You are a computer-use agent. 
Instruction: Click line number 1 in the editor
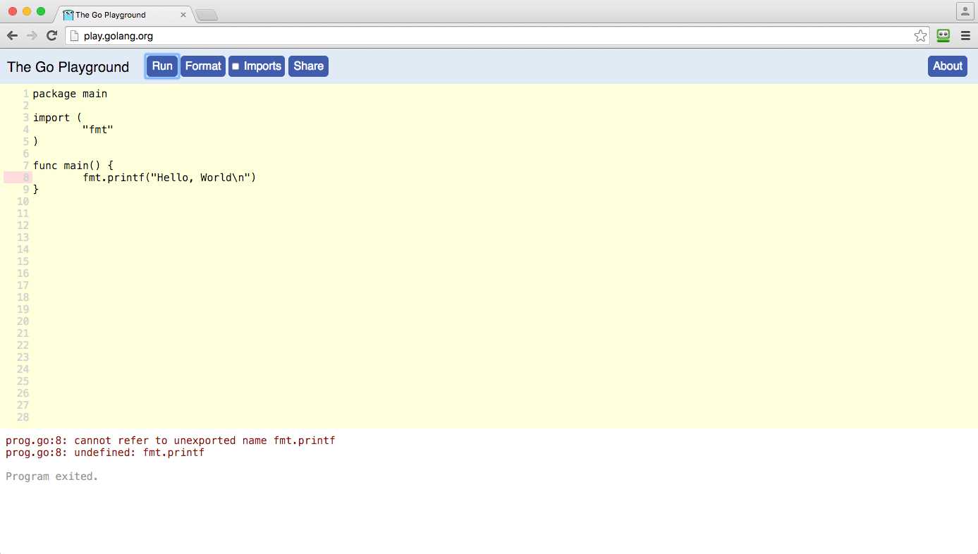coord(25,93)
